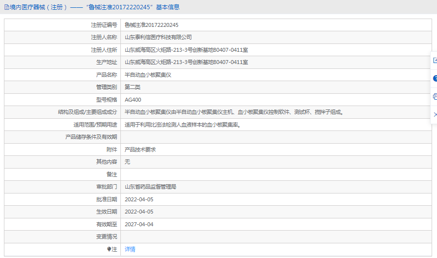Viewport: 437px width, 258px height.
Task: Click the 产品名称 label
Action: [107, 75]
